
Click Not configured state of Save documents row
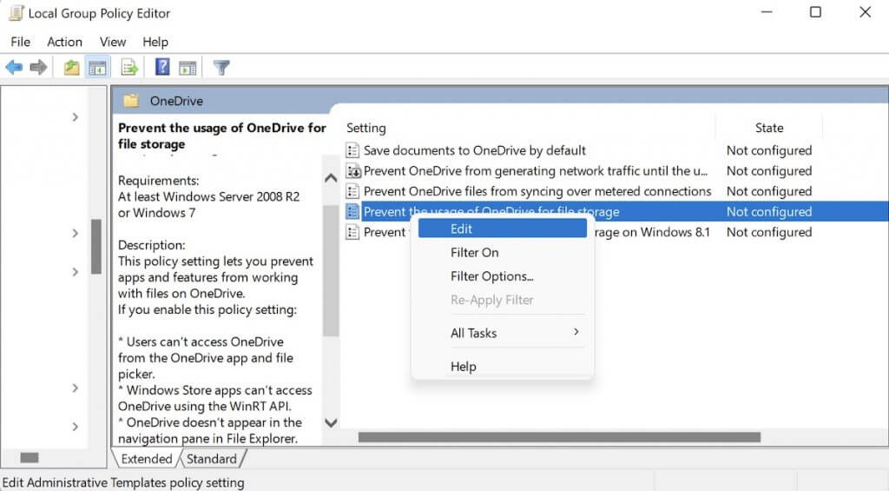pyautogui.click(x=769, y=150)
